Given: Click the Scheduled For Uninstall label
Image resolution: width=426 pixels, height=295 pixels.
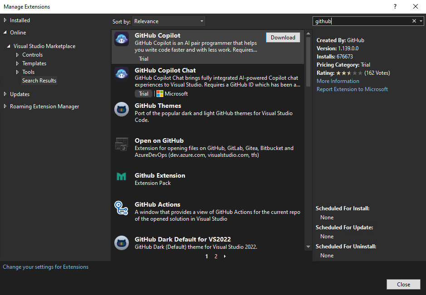Looking at the screenshot, I should coord(346,247).
